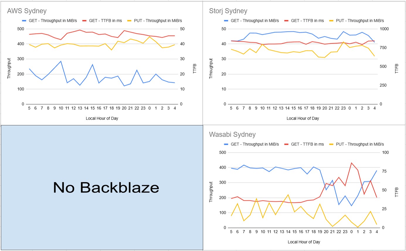This screenshot has width=406, height=251.
Task: Select the AWS Sydney chart title
Action: point(27,11)
